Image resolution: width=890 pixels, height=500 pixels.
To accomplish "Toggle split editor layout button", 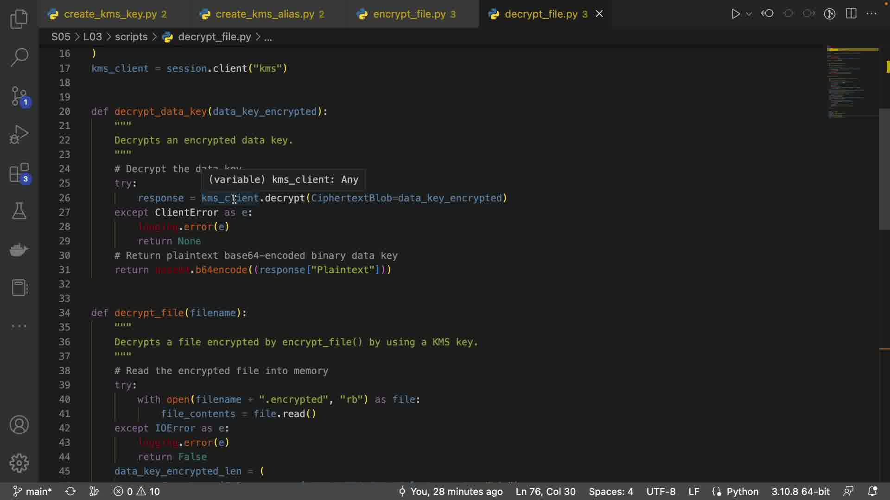I will (x=851, y=14).
